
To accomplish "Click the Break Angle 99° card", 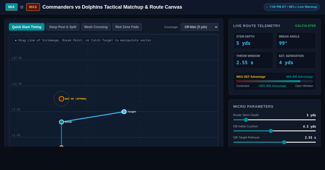I will [x=296, y=41].
